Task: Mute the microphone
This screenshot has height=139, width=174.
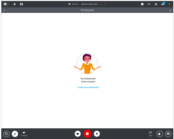Action: [x=97, y=134]
